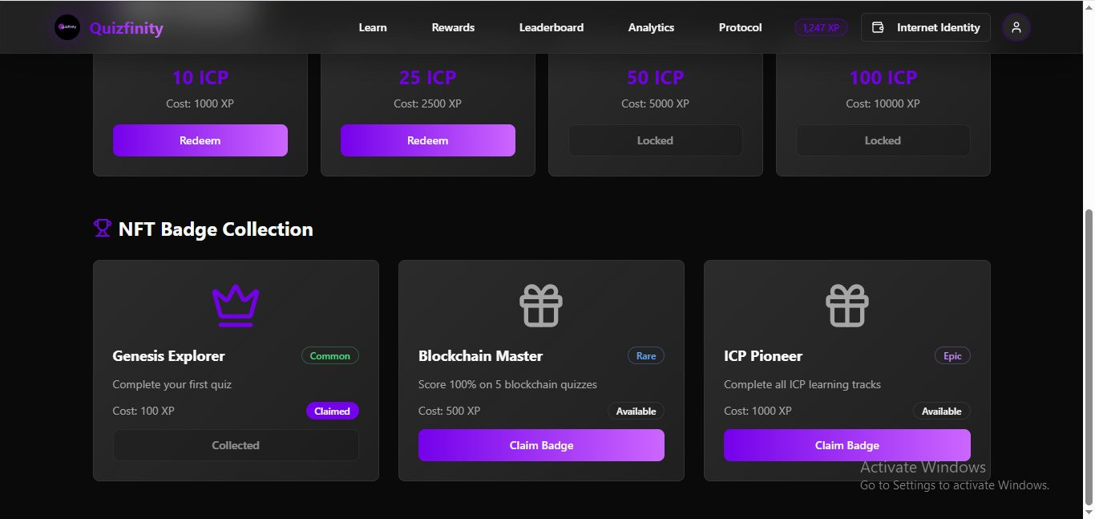Click the Locked button under 50 ICP

(x=656, y=140)
